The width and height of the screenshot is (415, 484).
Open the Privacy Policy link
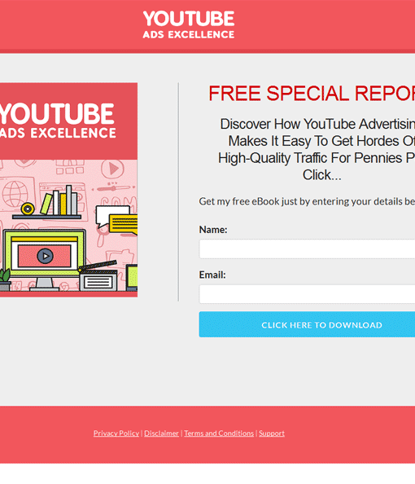(116, 433)
